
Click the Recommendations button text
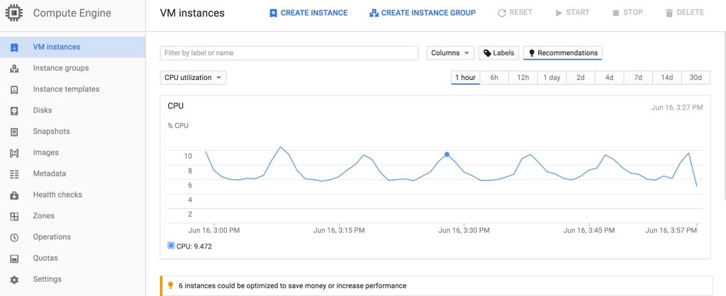tap(568, 52)
